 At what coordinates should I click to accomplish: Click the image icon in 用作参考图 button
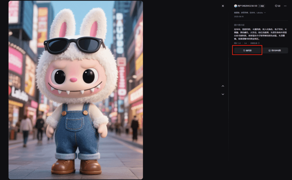click(269, 50)
